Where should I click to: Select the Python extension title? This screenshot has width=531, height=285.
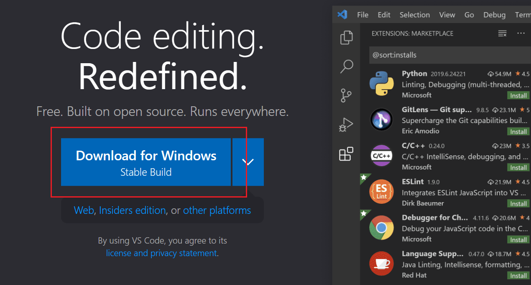[x=414, y=74]
